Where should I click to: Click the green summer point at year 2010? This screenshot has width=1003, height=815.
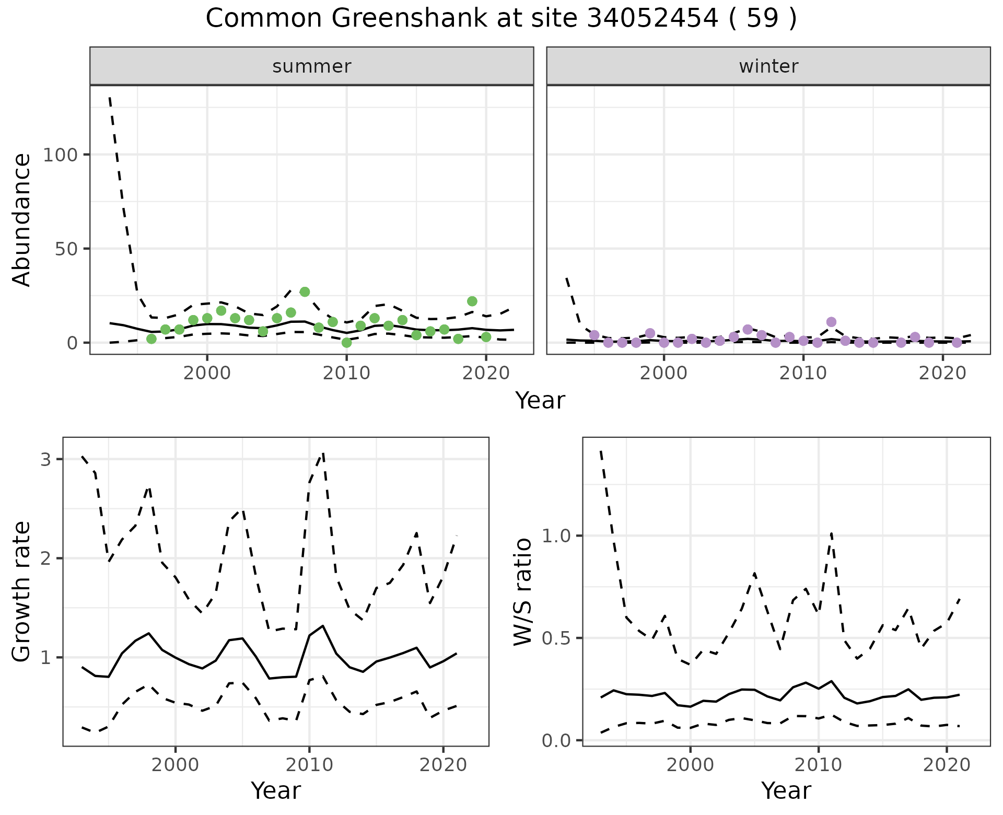346,343
